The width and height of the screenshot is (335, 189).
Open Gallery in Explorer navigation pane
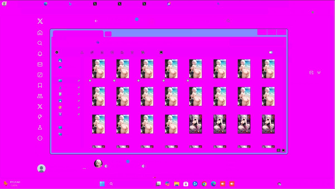(x=60, y=60)
